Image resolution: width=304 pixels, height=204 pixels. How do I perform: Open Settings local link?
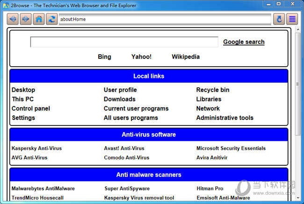tap(23, 118)
